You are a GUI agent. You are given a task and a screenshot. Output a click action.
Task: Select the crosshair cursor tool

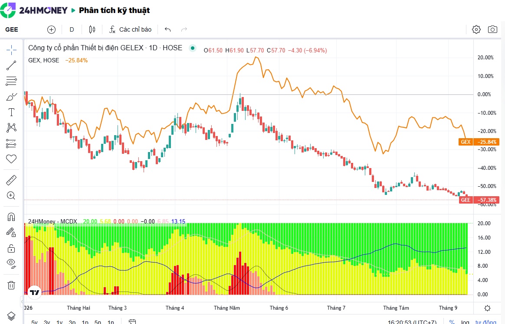point(11,50)
